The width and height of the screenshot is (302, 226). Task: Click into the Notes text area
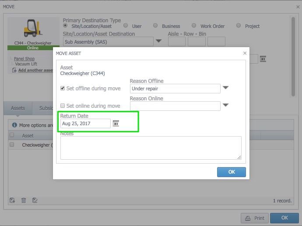(x=151, y=147)
